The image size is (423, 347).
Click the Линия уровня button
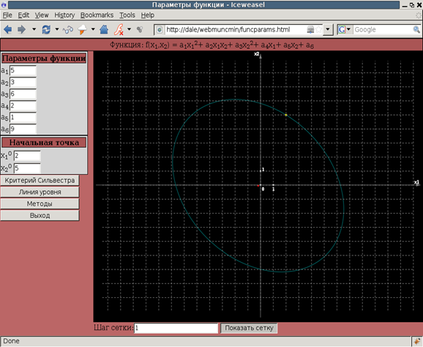[40, 192]
